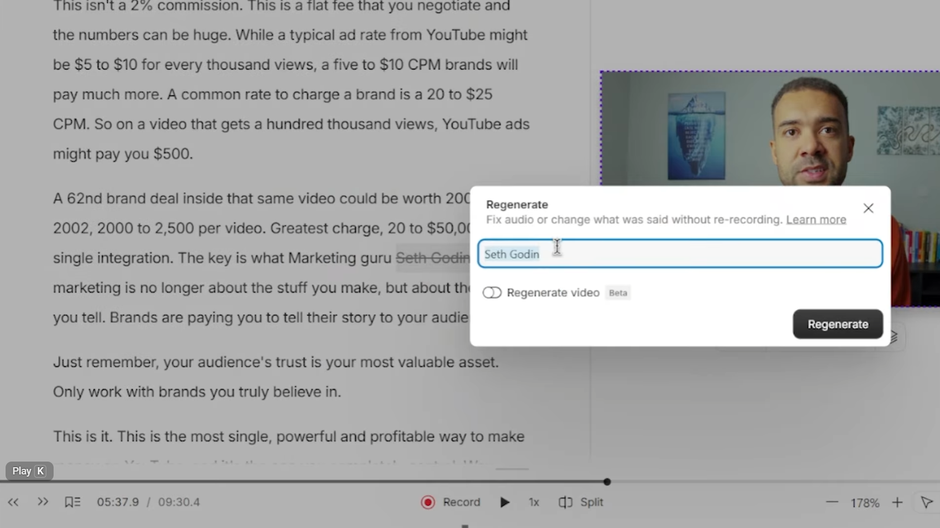This screenshot has height=528, width=940.
Task: Zoom out using the minus icon
Action: [x=831, y=502]
